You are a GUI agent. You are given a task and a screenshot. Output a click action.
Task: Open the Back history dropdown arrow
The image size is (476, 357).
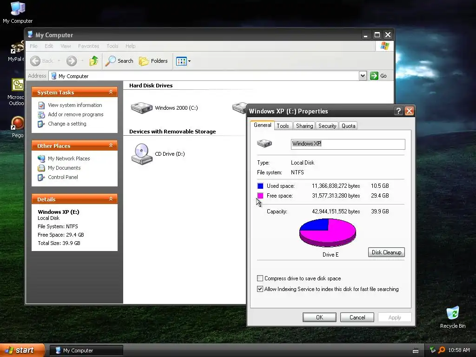coord(59,61)
